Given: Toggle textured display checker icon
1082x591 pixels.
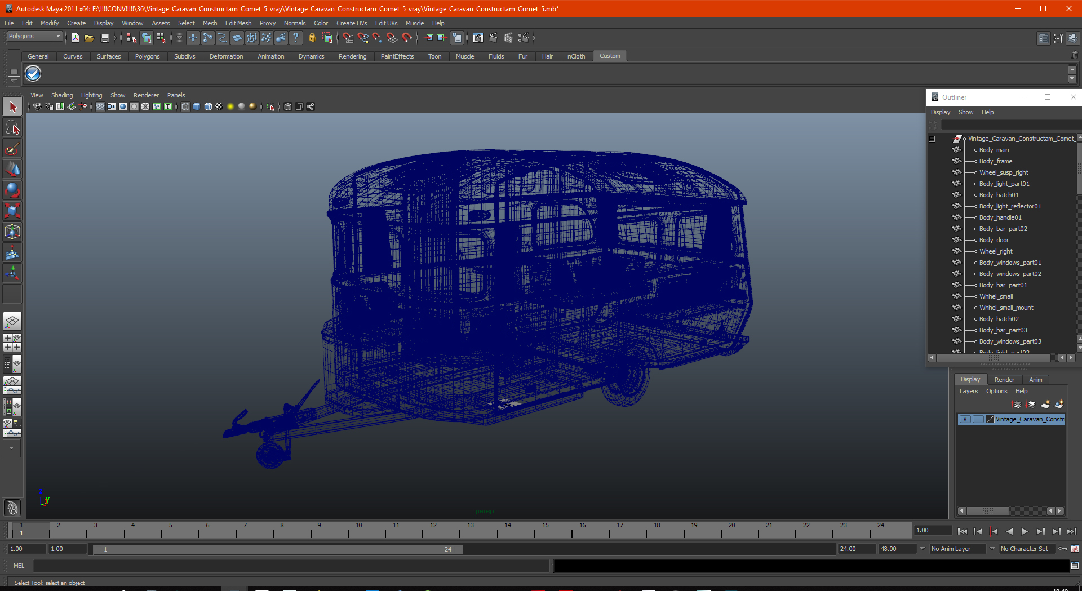Looking at the screenshot, I should click(219, 106).
